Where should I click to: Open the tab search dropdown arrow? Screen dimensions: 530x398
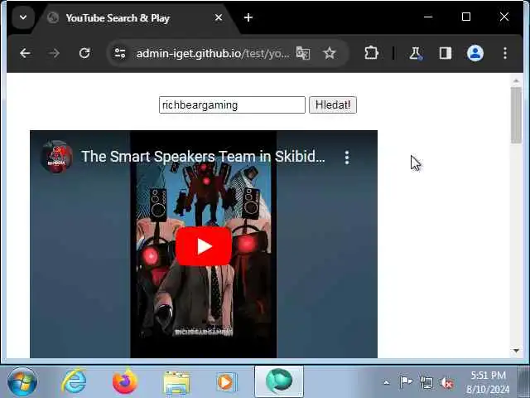click(23, 17)
